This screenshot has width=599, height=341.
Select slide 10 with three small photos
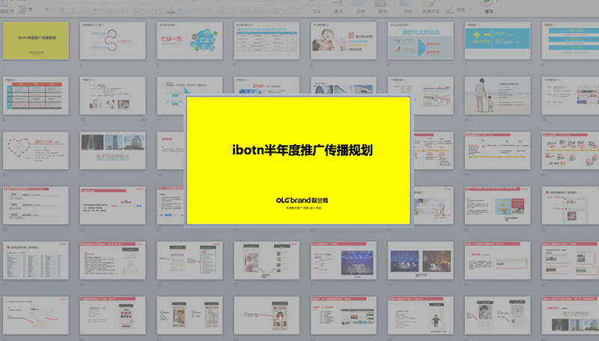click(113, 96)
